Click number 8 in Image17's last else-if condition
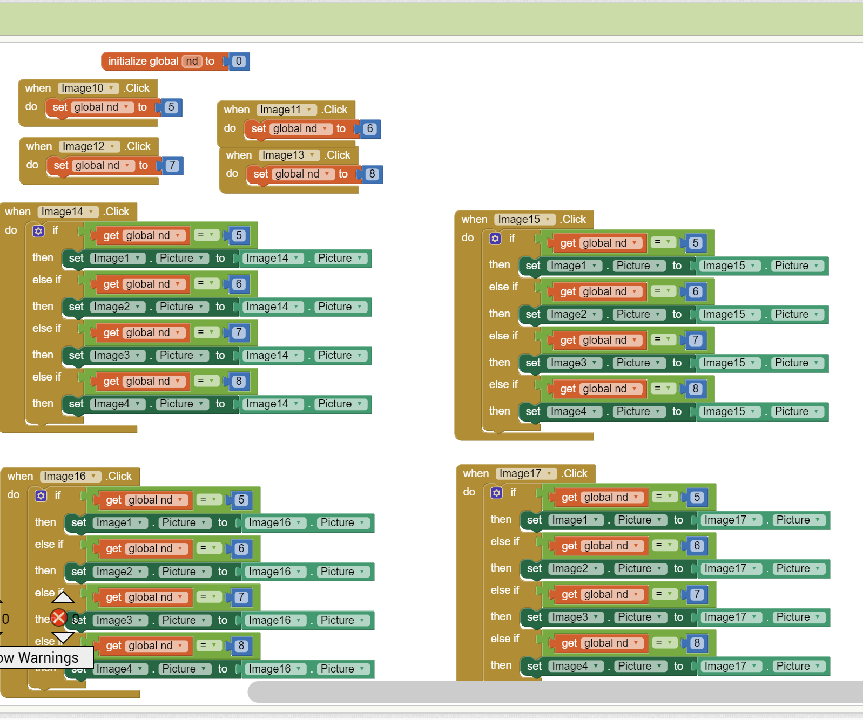 697,643
